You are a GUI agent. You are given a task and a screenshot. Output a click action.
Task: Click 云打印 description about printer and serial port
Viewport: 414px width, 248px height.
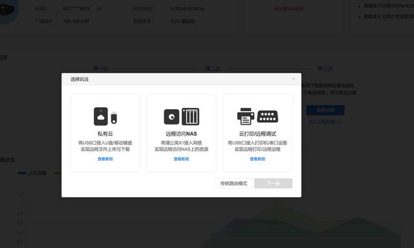tap(257, 146)
